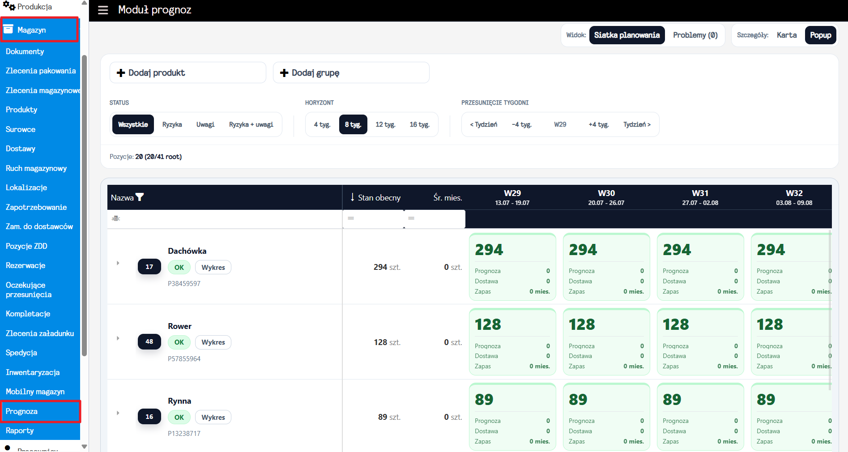
Task: Click the Dodaj grupę button
Action: 351,72
